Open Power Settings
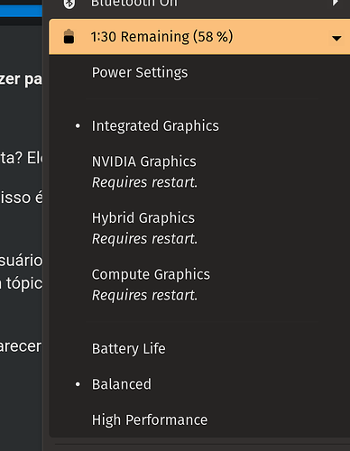 (x=140, y=72)
